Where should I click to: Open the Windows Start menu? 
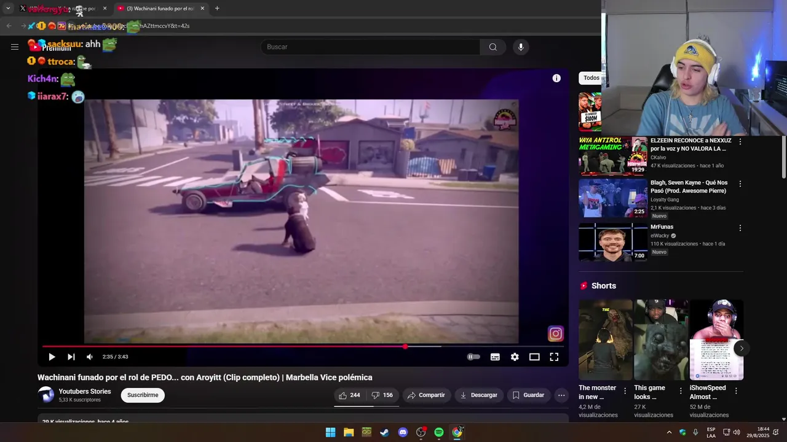[x=330, y=432]
